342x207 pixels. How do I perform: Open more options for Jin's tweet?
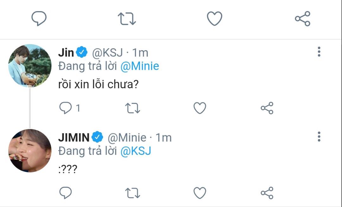pos(319,52)
